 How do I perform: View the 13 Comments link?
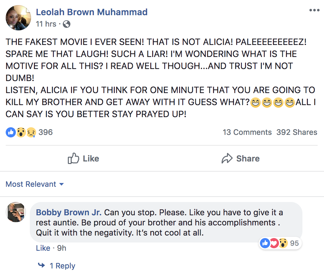tap(247, 132)
